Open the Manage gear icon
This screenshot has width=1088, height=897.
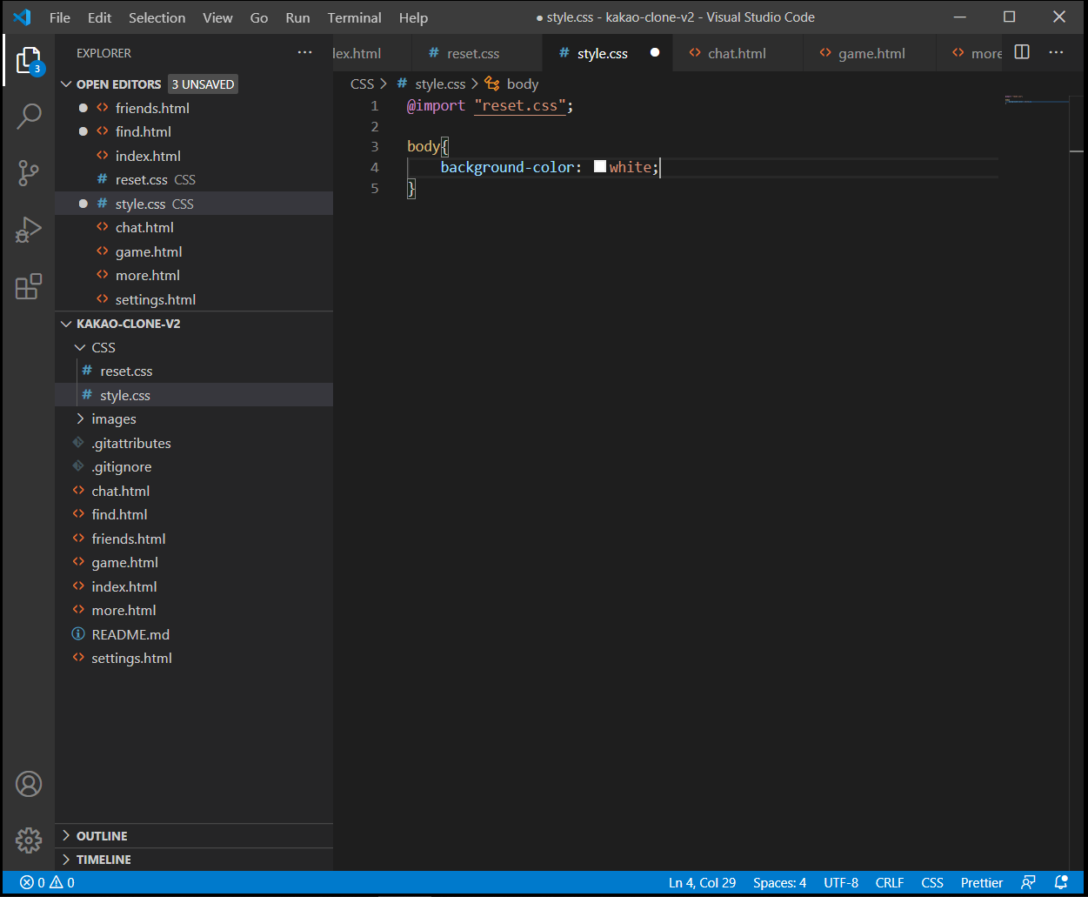click(x=29, y=840)
